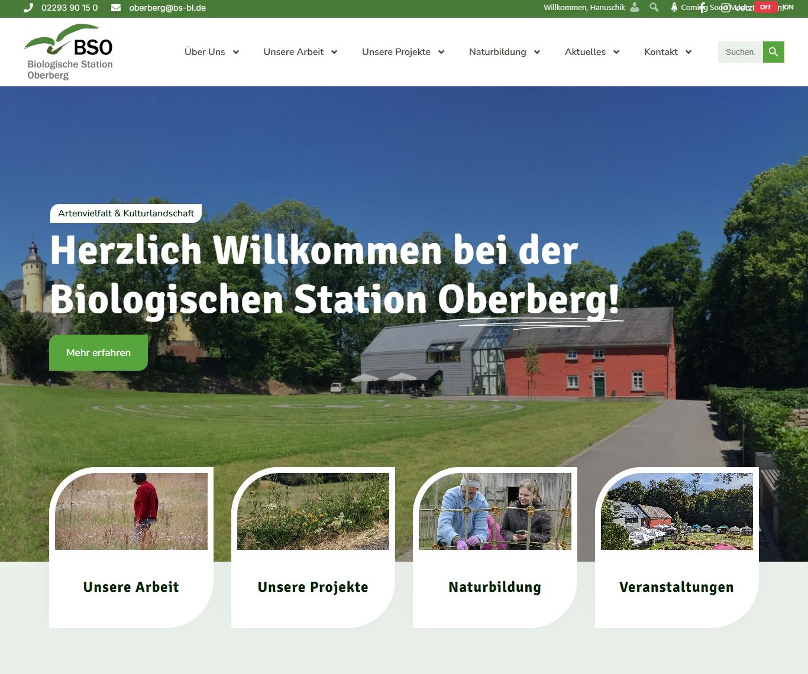This screenshot has height=674, width=808.
Task: Open the Naturbildung menu item
Action: (497, 52)
